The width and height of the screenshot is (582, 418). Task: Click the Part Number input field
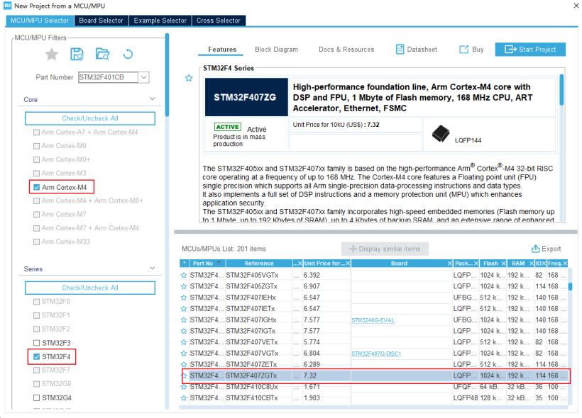108,77
